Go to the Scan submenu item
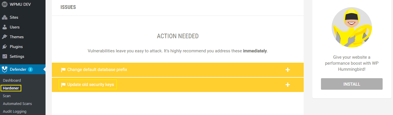The width and height of the screenshot is (393, 115). click(x=7, y=96)
